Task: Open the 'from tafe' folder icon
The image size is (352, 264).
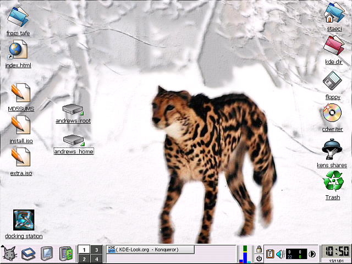Action: coord(18,17)
